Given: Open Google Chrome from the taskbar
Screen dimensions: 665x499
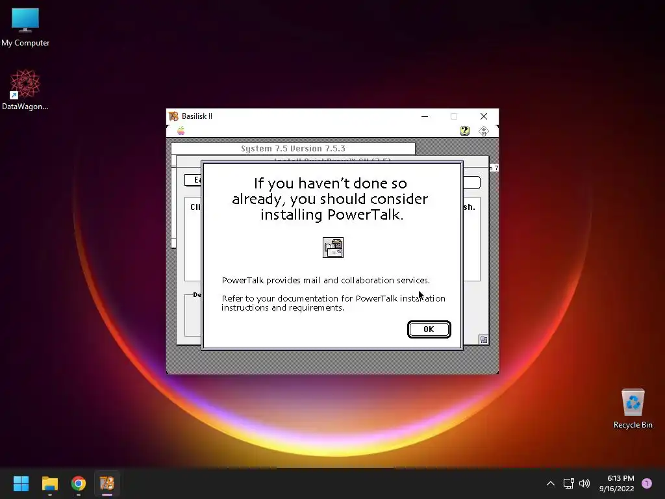Looking at the screenshot, I should click(79, 483).
